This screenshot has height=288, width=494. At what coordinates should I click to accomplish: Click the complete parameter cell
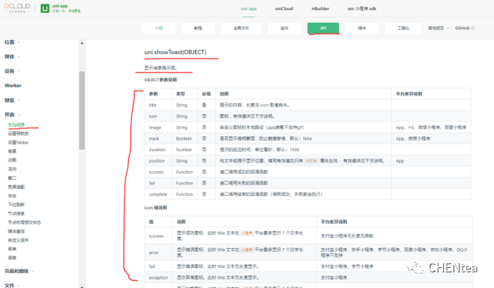pyautogui.click(x=158, y=194)
